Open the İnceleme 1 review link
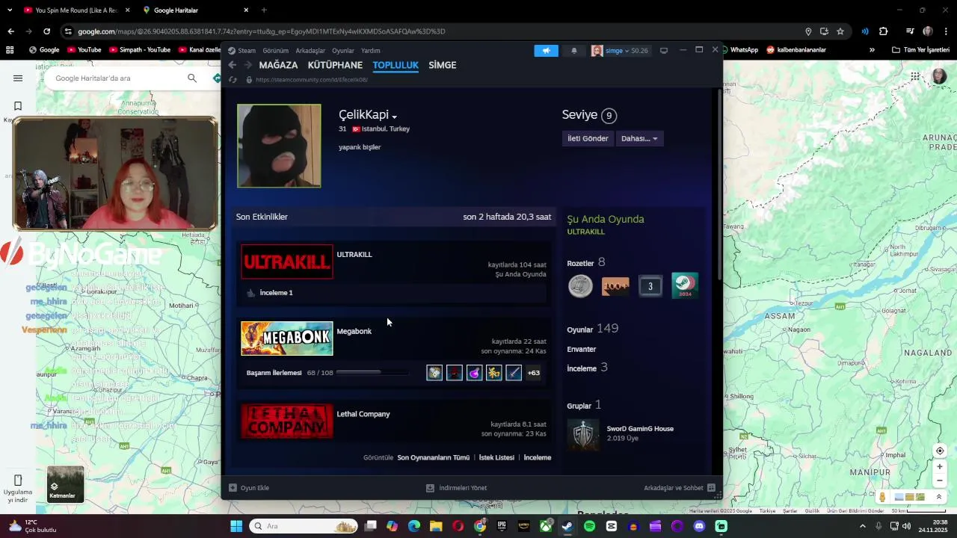Image resolution: width=957 pixels, height=538 pixels. [276, 293]
